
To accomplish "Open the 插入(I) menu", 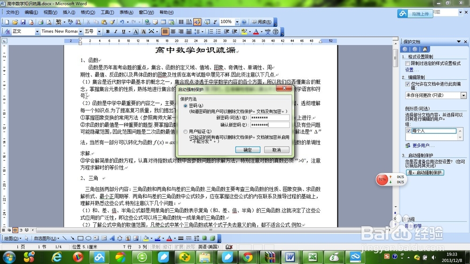I will [69, 12].
